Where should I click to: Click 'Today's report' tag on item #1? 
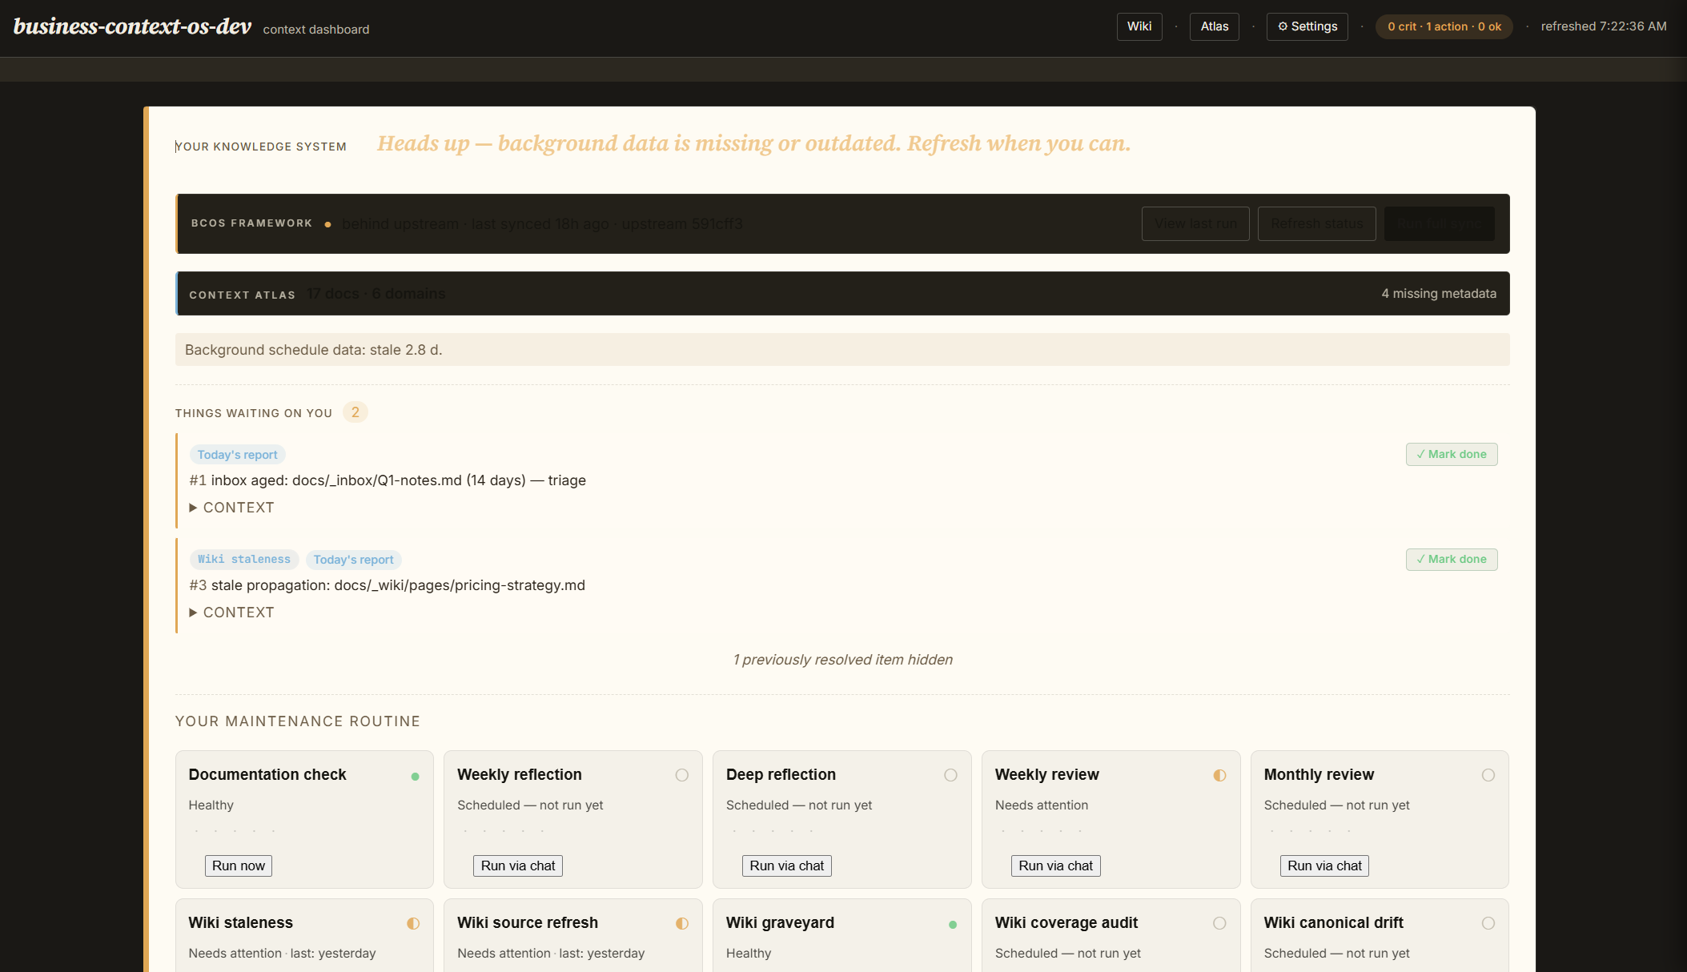237,455
